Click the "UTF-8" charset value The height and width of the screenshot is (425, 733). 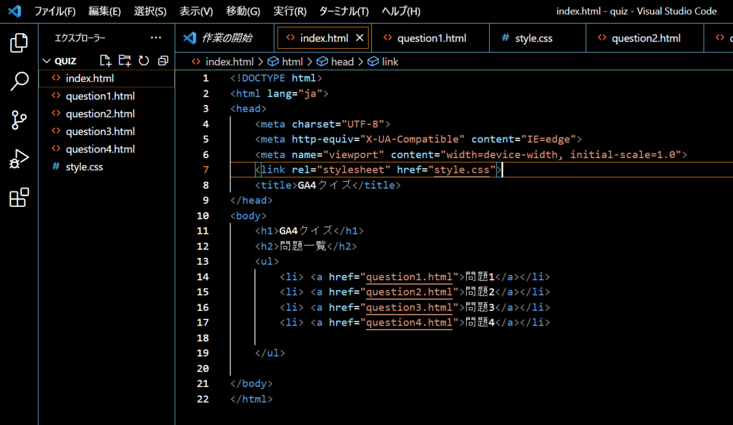[x=366, y=124]
